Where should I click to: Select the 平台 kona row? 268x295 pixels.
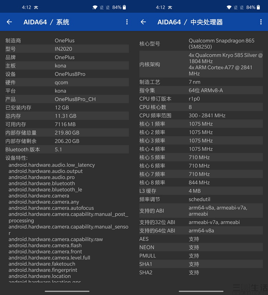pos(67,91)
